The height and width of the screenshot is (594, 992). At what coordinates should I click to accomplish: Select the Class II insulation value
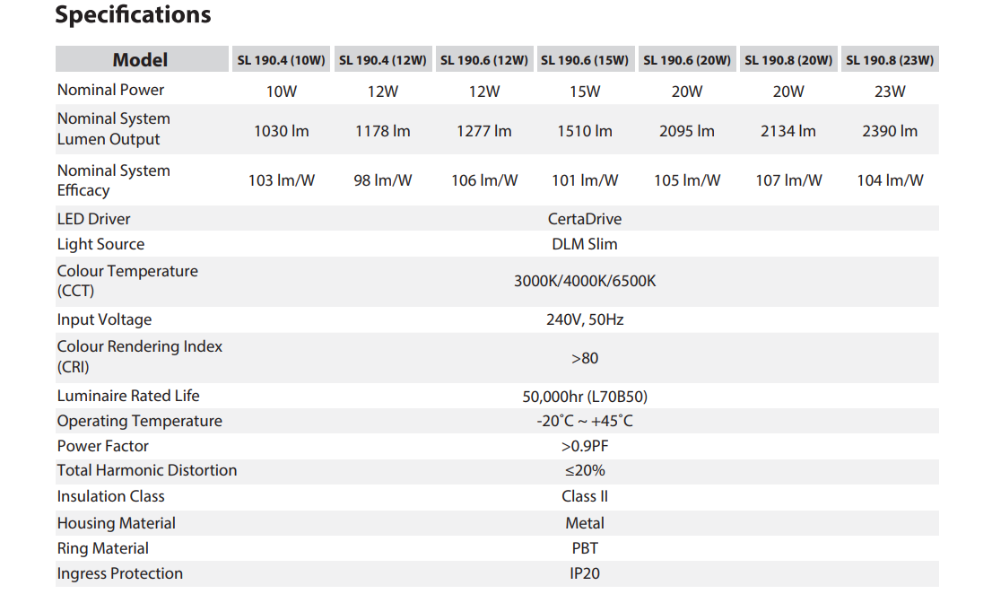(x=585, y=496)
